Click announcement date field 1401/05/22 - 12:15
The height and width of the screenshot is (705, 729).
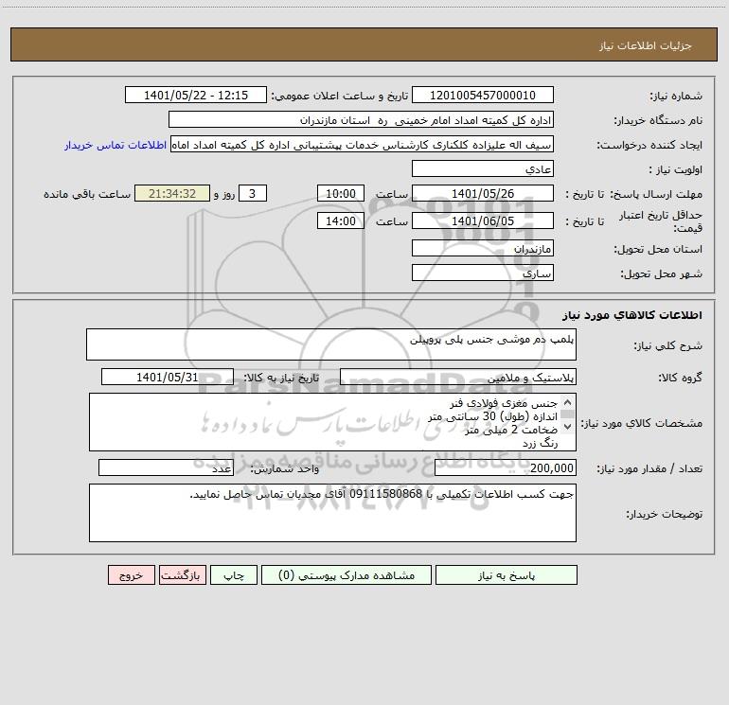(196, 95)
